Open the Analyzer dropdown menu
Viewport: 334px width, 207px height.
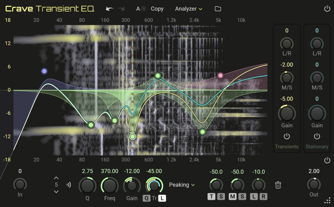click(x=188, y=9)
